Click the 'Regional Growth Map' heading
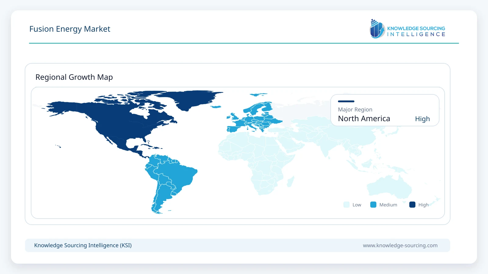Screen dimensions: 488x274 [x=74, y=77]
